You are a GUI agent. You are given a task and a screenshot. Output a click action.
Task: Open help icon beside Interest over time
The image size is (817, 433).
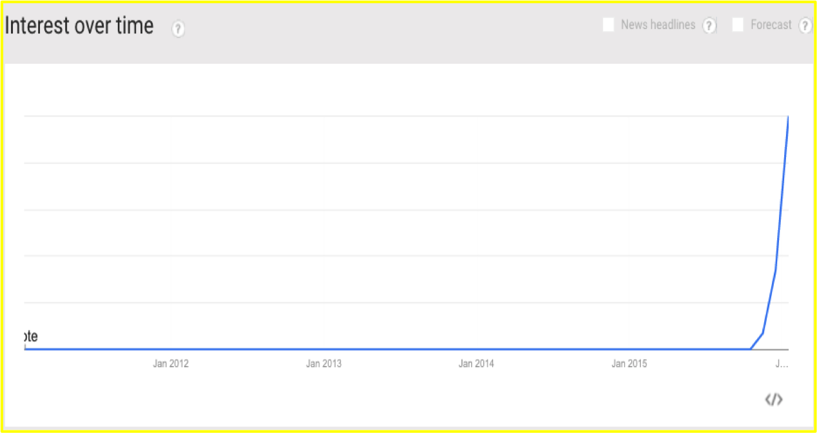[178, 29]
